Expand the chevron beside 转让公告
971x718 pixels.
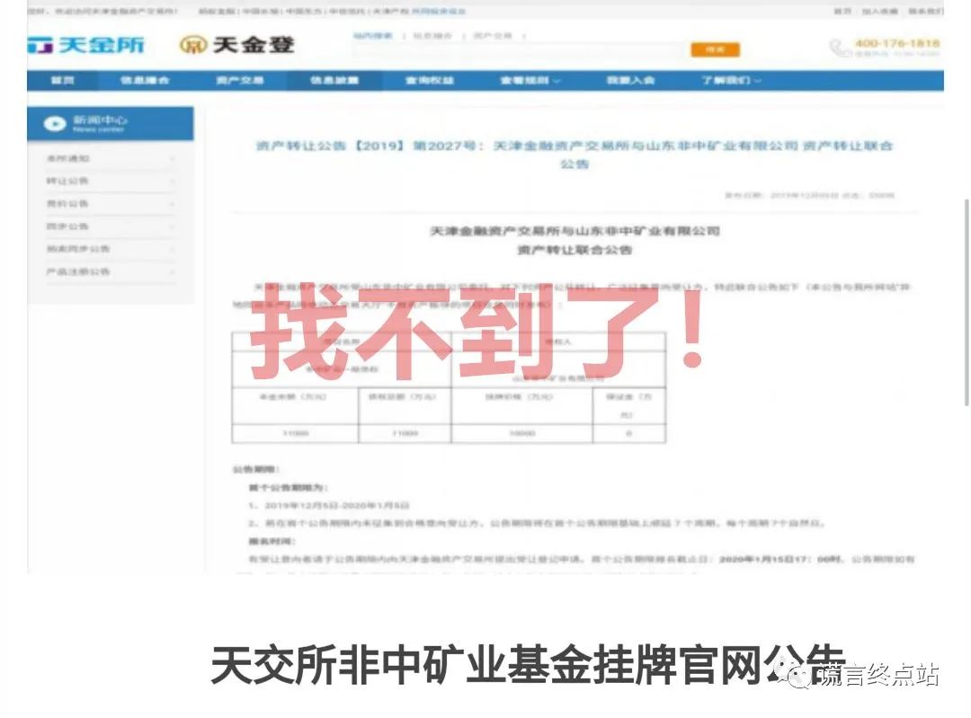pyautogui.click(x=172, y=182)
